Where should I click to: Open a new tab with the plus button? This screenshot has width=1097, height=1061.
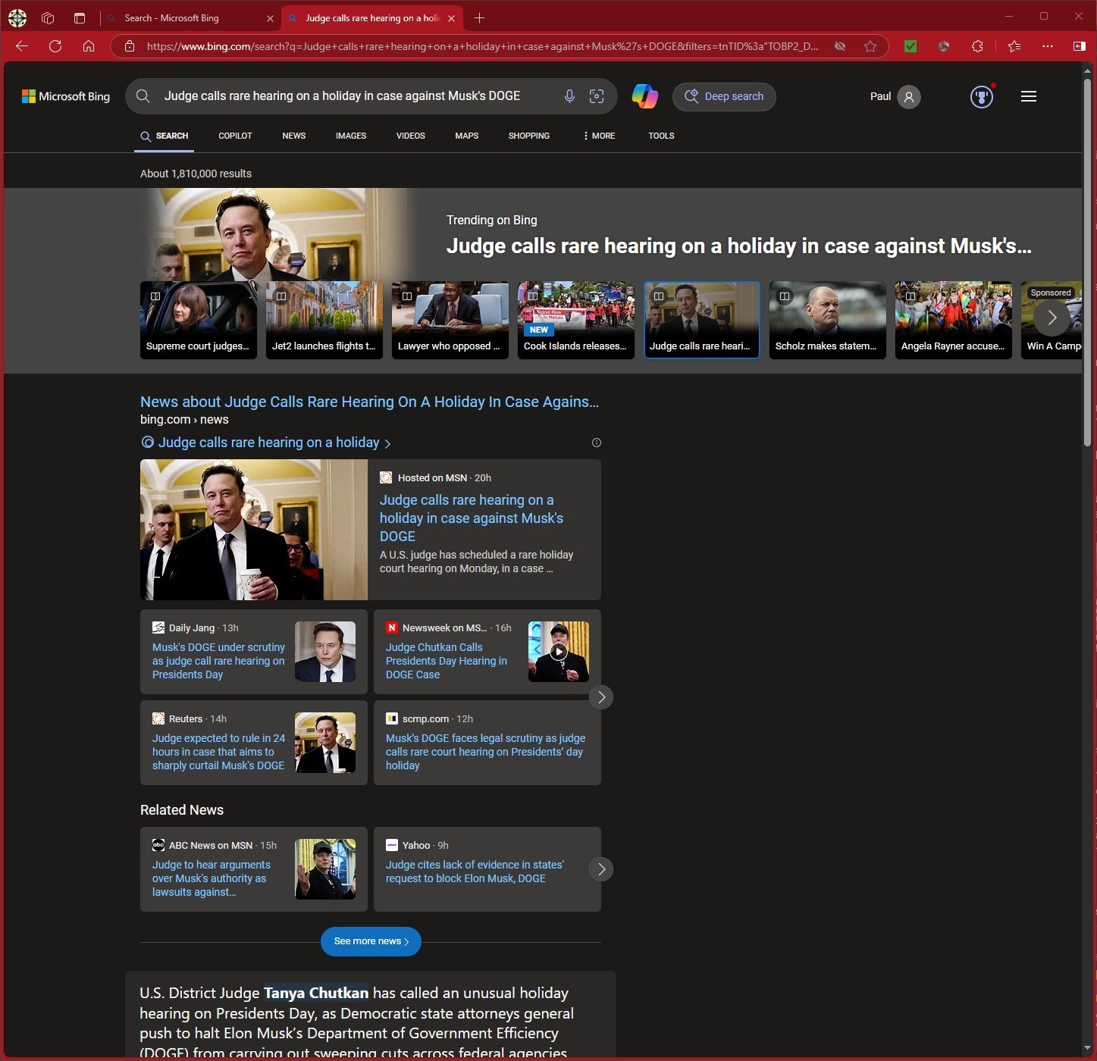coord(478,17)
